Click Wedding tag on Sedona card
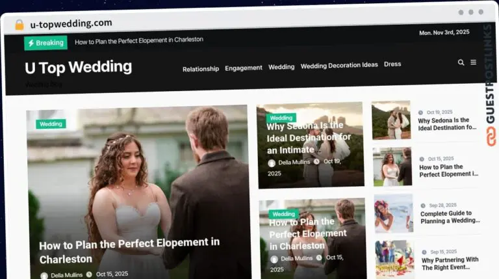The width and height of the screenshot is (499, 279). 281,118
